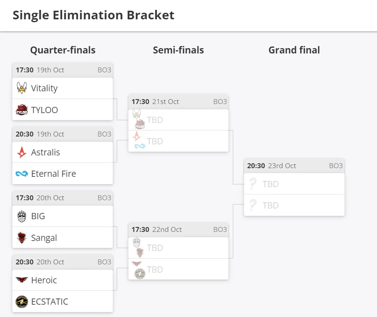Open the Heroic team name link
The image size is (377, 317).
coord(44,280)
